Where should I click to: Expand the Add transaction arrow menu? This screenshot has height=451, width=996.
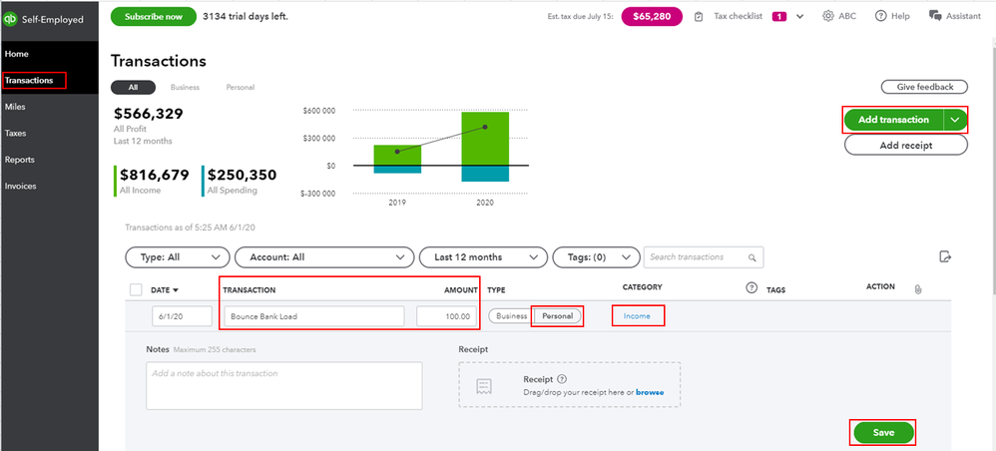tap(956, 120)
